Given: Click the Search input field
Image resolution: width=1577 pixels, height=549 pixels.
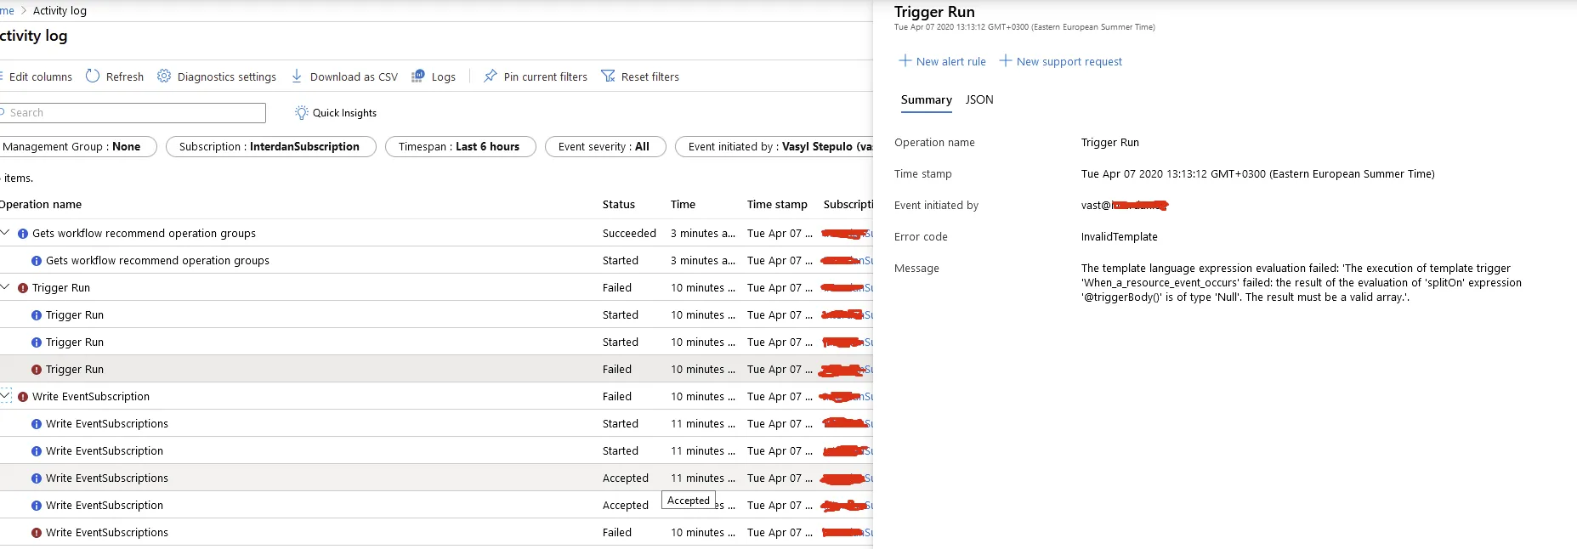Looking at the screenshot, I should pos(136,113).
